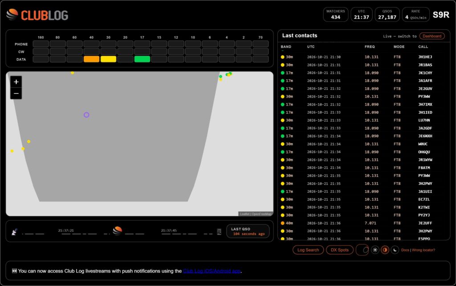Switch to light theme sun icon

pyautogui.click(x=375, y=250)
